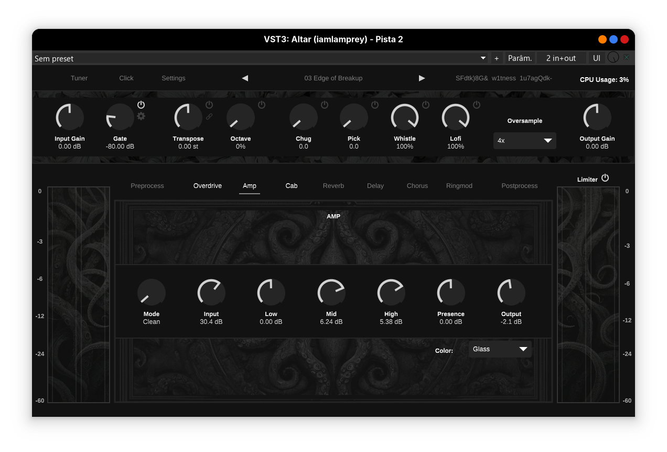Enable the Octave power button
The height and width of the screenshot is (452, 667).
coord(262,105)
